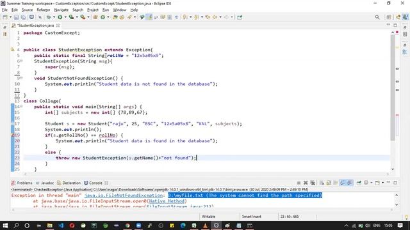Start the Debug launch (bug icon)

pyautogui.click(x=49, y=17)
